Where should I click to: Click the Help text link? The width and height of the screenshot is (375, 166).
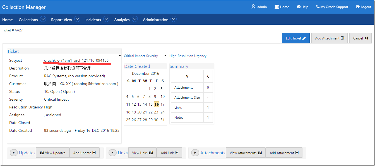pos(305,7)
